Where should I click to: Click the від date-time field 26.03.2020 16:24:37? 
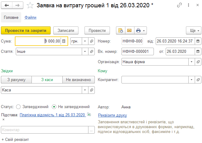click(x=175, y=41)
